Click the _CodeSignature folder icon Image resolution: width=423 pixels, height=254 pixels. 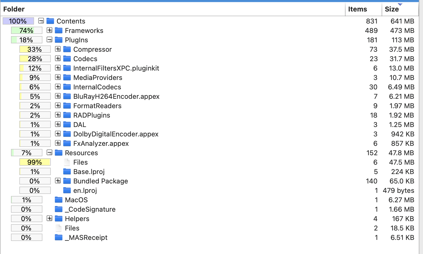[x=59, y=209]
